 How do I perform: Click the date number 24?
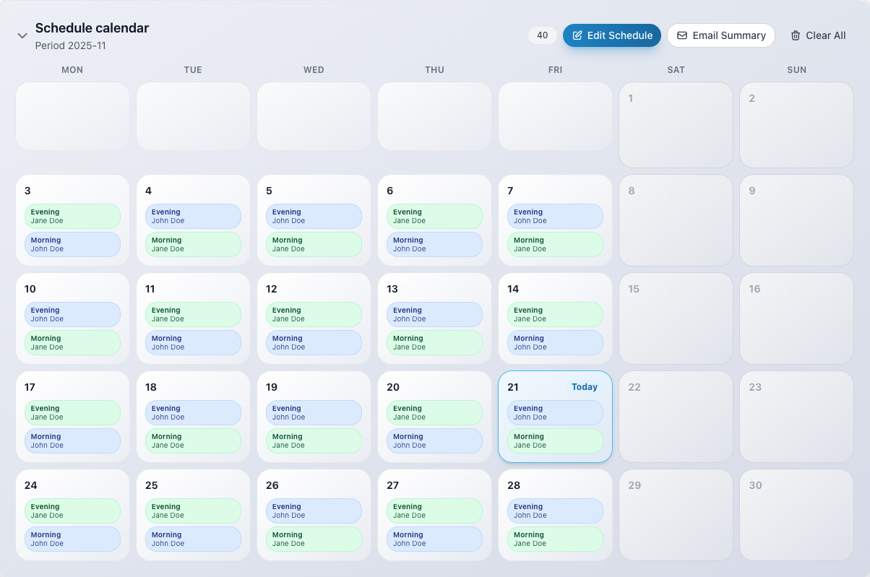tap(30, 485)
